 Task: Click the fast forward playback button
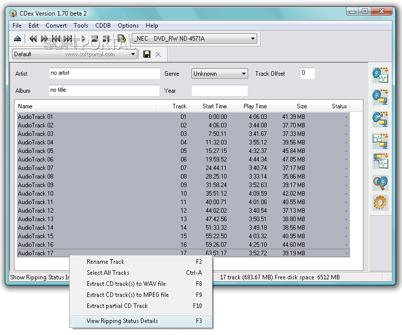coord(44,39)
